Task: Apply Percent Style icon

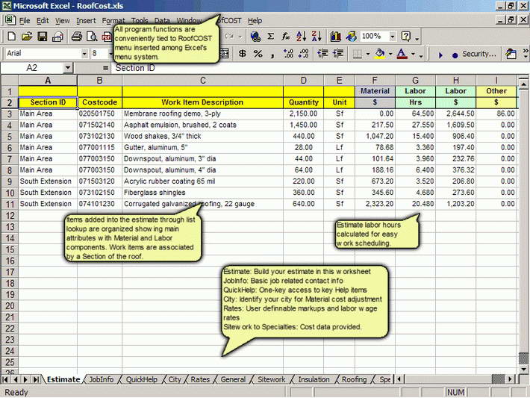Action: [258, 54]
